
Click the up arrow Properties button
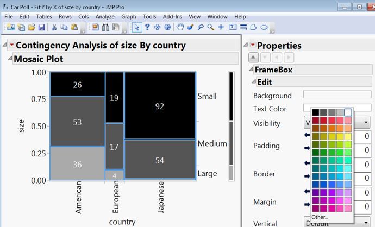(253, 58)
